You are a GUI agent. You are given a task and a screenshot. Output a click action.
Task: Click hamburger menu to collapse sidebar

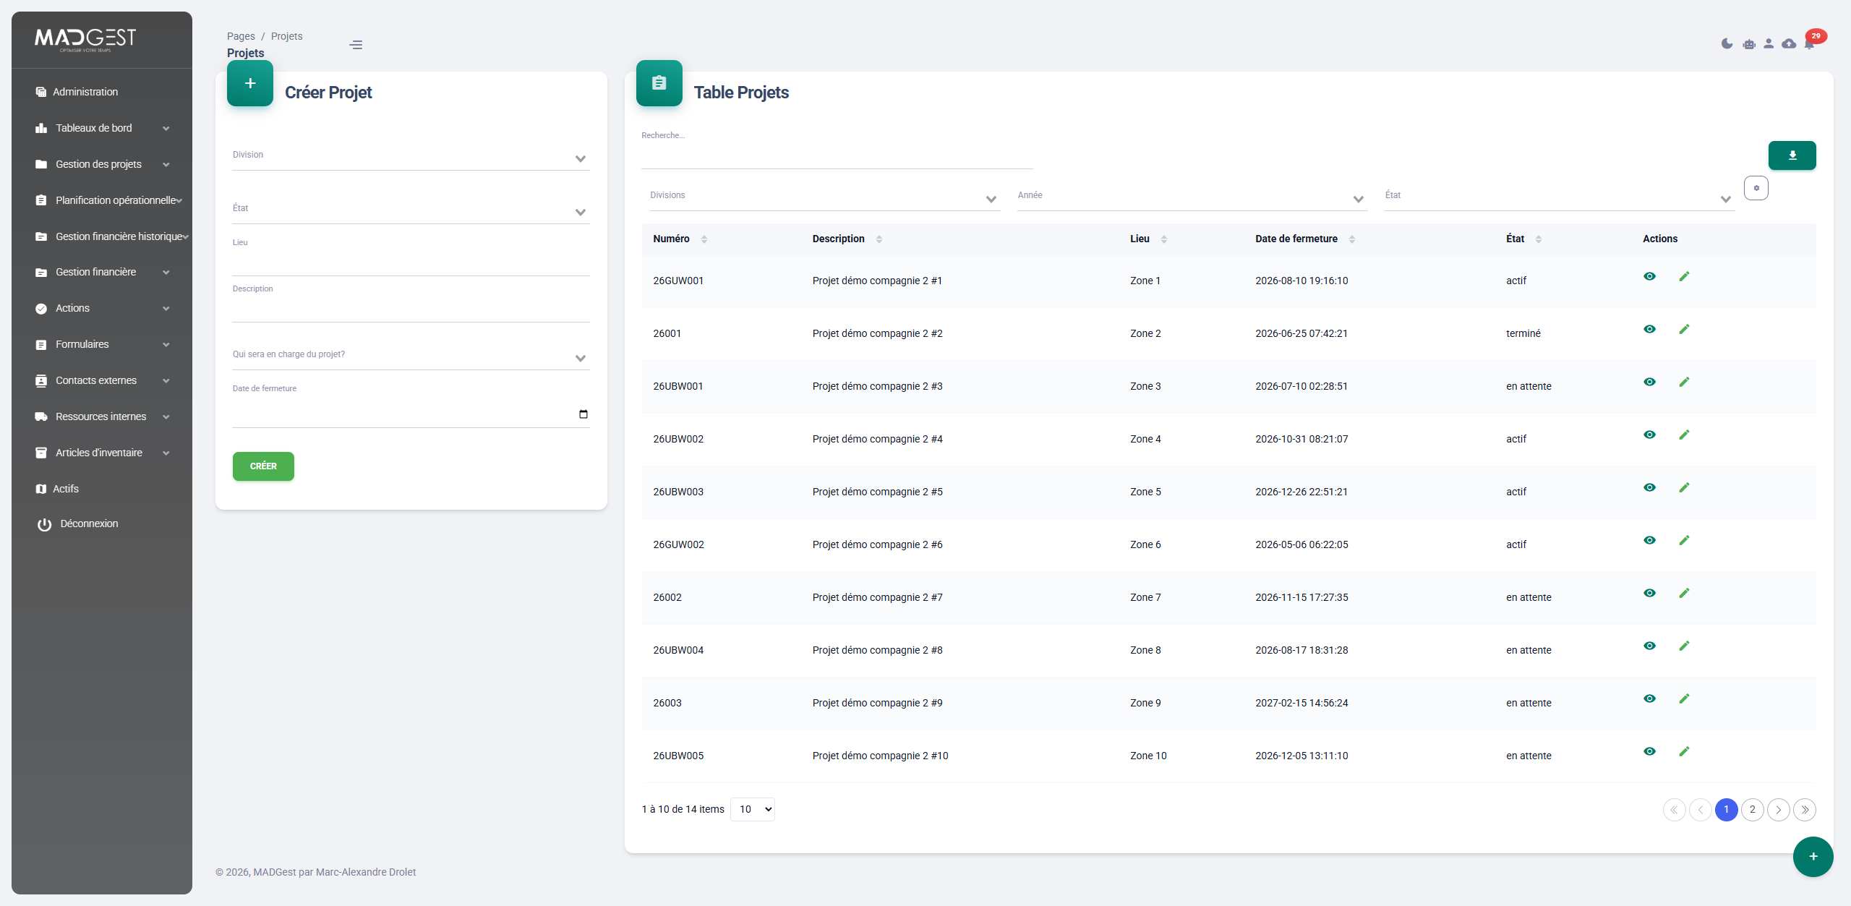point(356,45)
